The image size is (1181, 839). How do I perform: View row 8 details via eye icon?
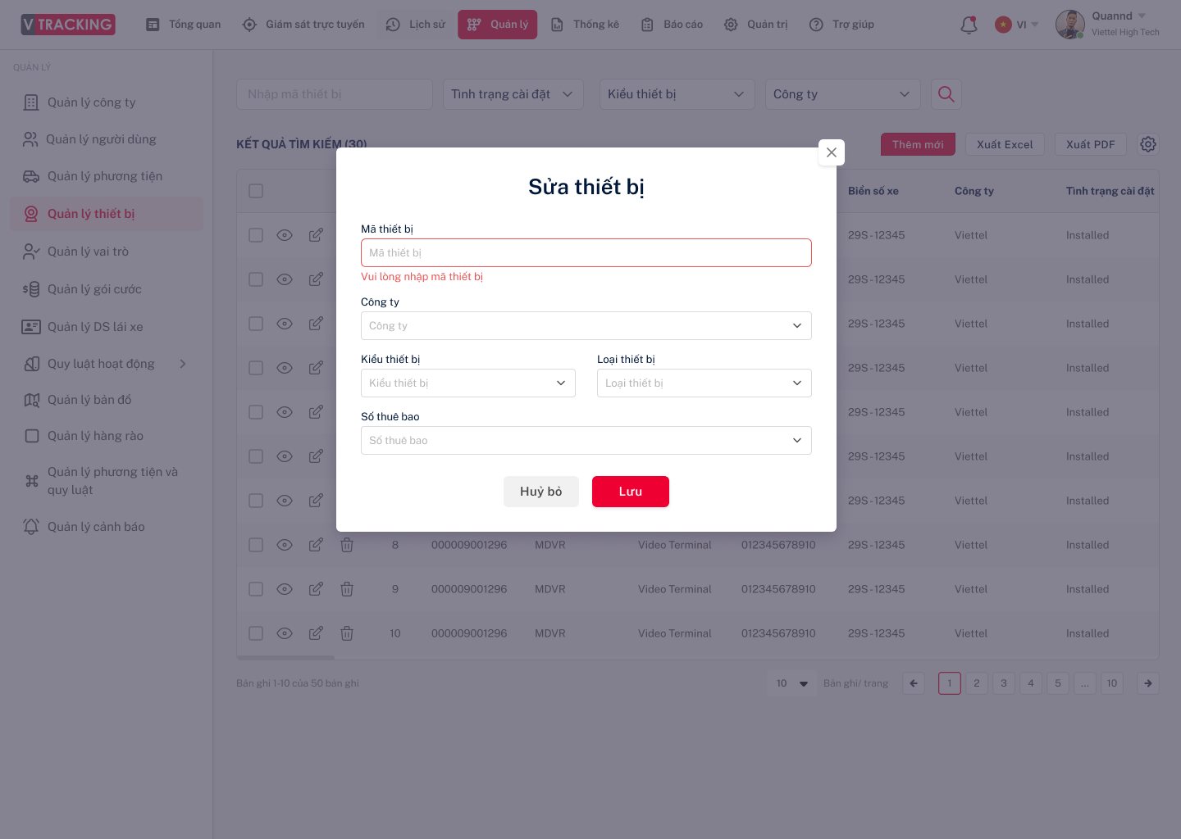click(x=285, y=545)
